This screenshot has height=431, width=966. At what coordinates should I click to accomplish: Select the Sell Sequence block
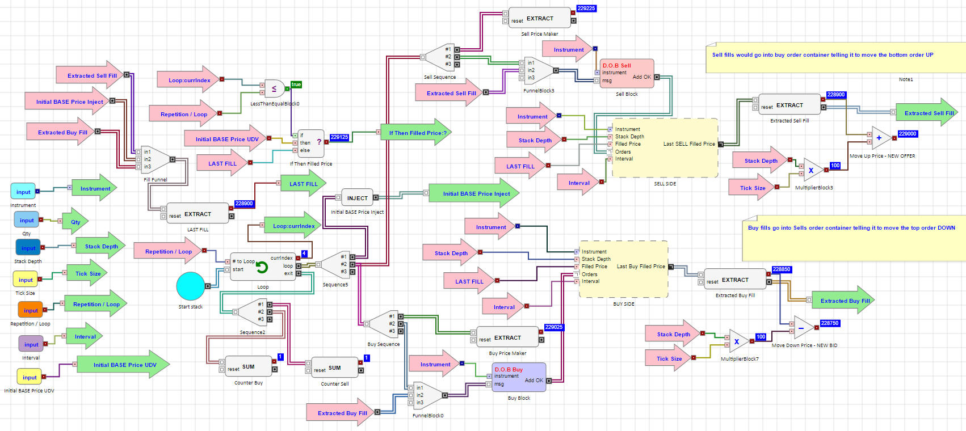(x=440, y=57)
